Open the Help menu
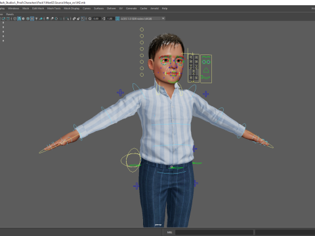Image resolution: width=315 pixels, height=236 pixels. [165, 9]
